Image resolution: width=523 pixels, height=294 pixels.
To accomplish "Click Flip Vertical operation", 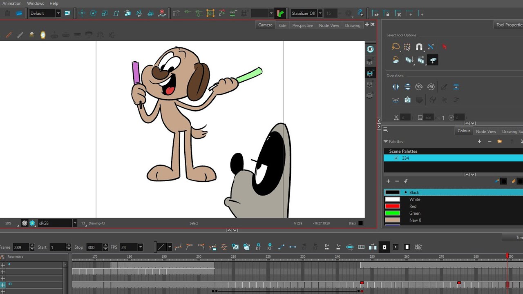I will pyautogui.click(x=407, y=87).
